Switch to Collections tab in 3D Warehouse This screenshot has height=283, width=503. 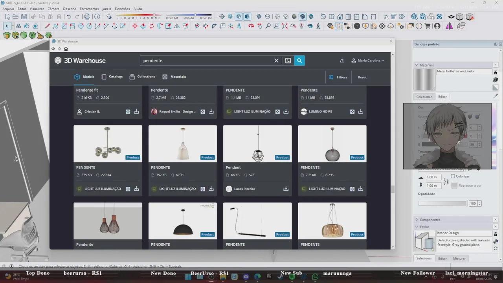pos(142,77)
